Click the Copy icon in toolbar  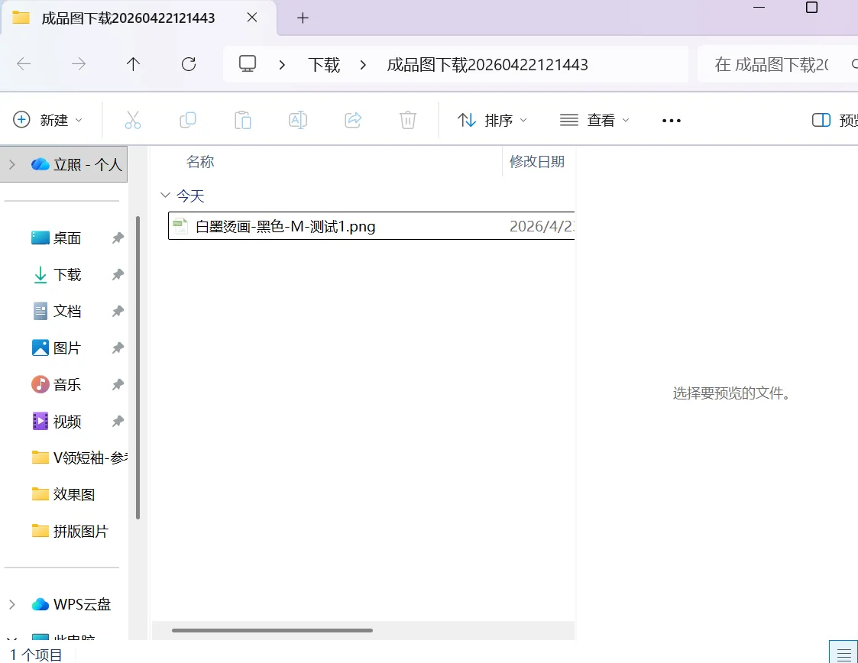(188, 120)
